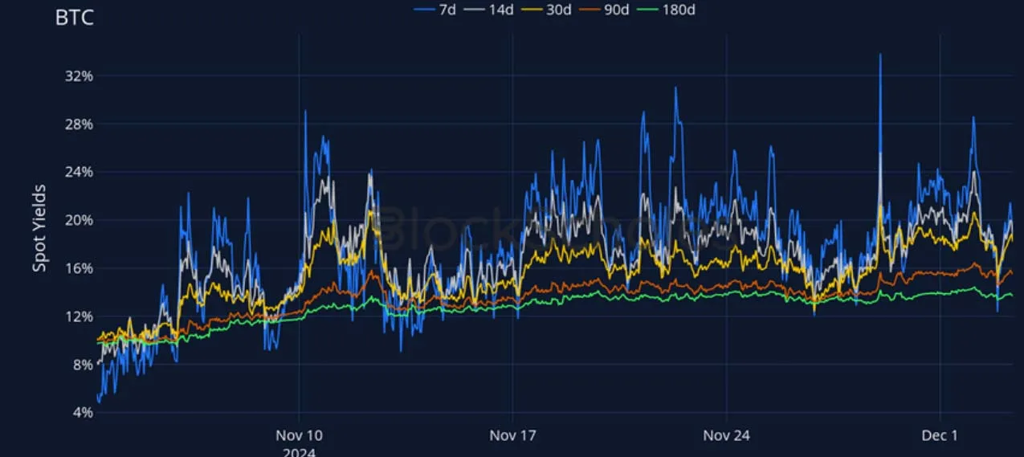Image resolution: width=1024 pixels, height=457 pixels.
Task: Toggle the 30d series in legend
Action: (x=545, y=10)
